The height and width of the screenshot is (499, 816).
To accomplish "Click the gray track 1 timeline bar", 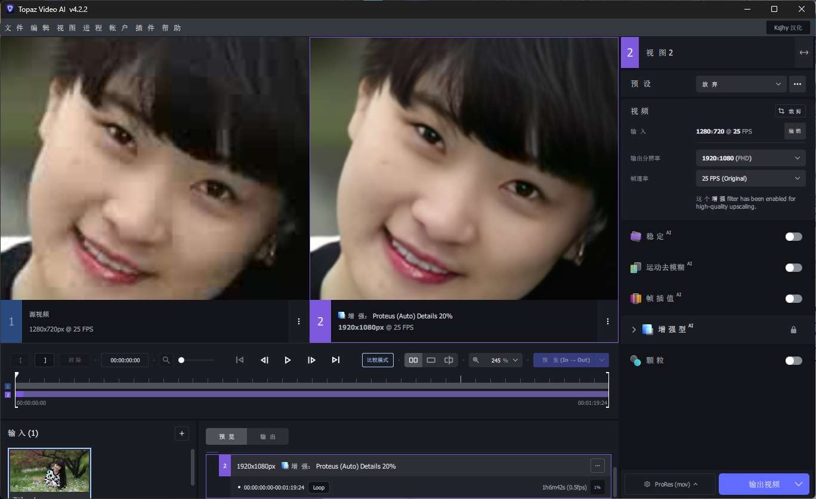I will [312, 386].
